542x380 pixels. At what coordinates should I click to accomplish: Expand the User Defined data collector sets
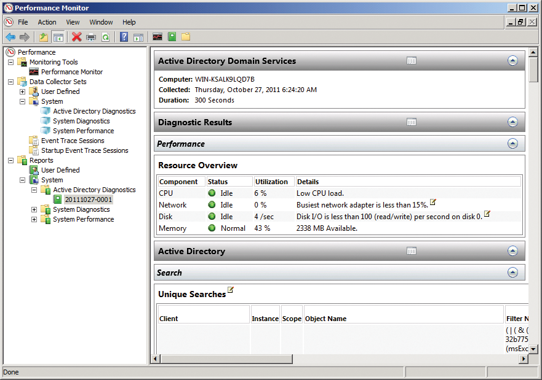pyautogui.click(x=22, y=91)
